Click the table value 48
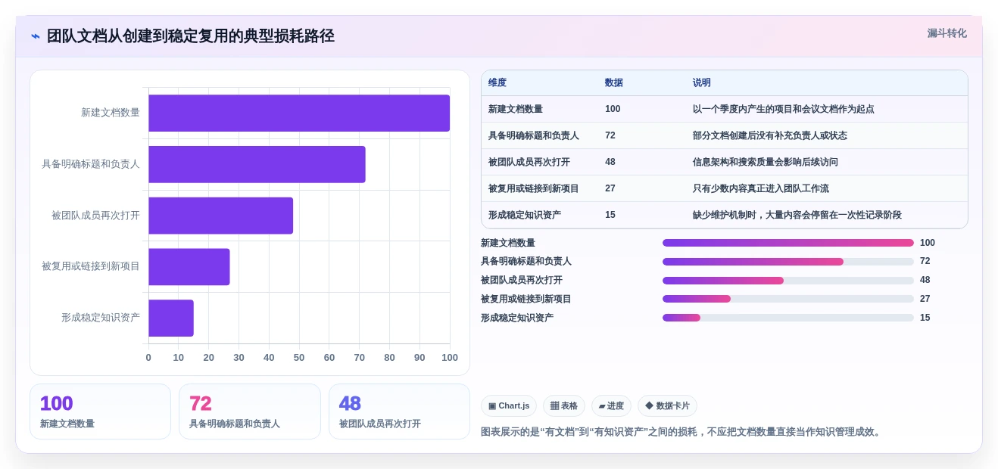This screenshot has height=469, width=998. tap(610, 162)
